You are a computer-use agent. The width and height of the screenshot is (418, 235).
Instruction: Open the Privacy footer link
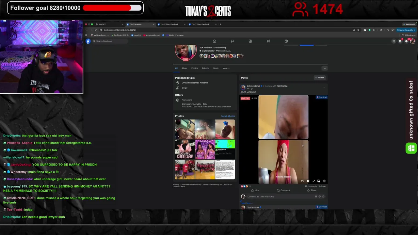[176, 185]
